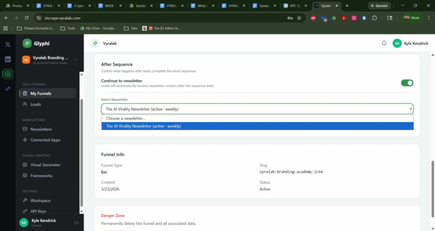The width and height of the screenshot is (435, 231).
Task: Switch to the KPC browser tab
Action: 295,5
